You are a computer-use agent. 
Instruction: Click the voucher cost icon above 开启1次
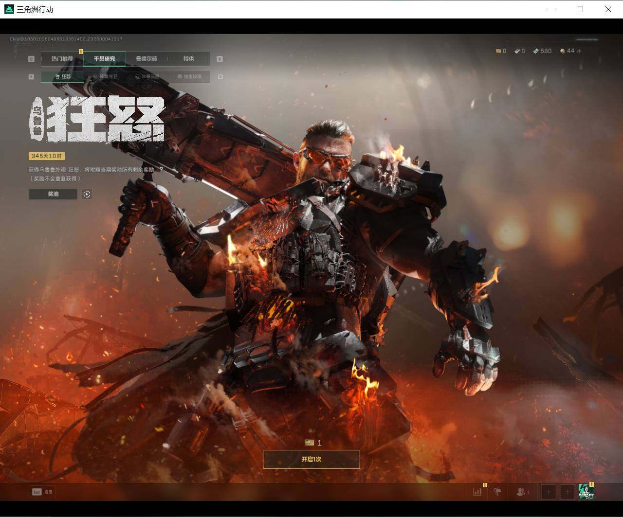[x=309, y=443]
